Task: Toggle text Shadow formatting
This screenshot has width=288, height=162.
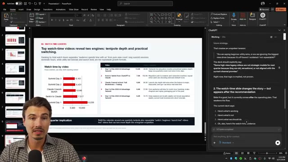Action: tap(63, 20)
